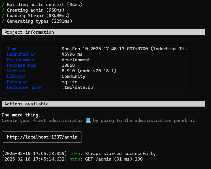The image size is (211, 169).
Task: Click the Project information header bar
Action: 103,32
